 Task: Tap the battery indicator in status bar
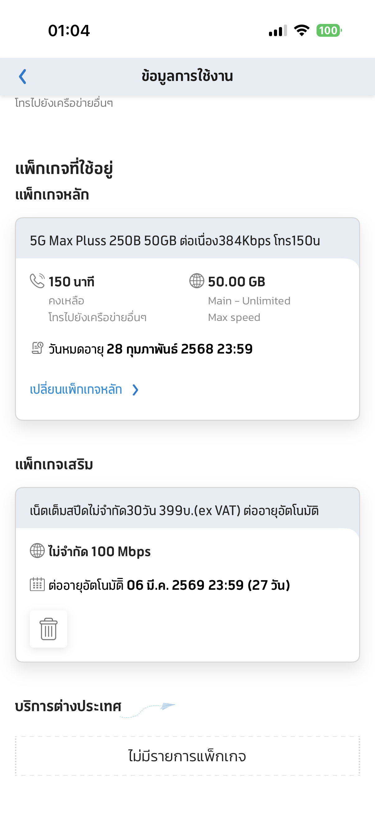[x=328, y=31]
